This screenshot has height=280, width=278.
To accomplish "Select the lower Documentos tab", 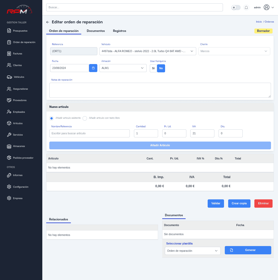I will click(x=174, y=215).
